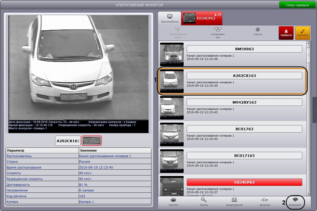Click the 'фильтр' filter icon
Viewport: 317px width, 211px height.
[x=264, y=202]
